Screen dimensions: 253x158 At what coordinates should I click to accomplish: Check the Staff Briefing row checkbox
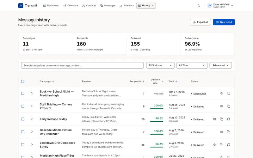coord(23,106)
